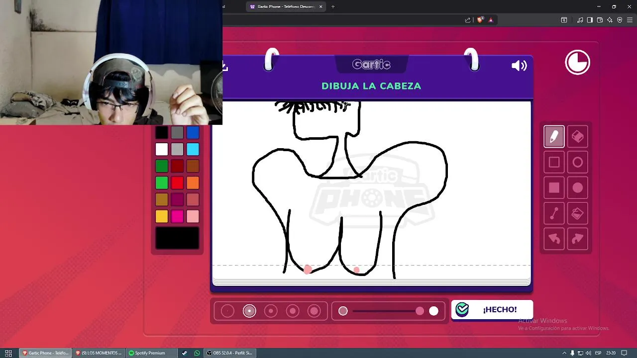
Task: Click the round timer clock icon
Action: pyautogui.click(x=577, y=63)
